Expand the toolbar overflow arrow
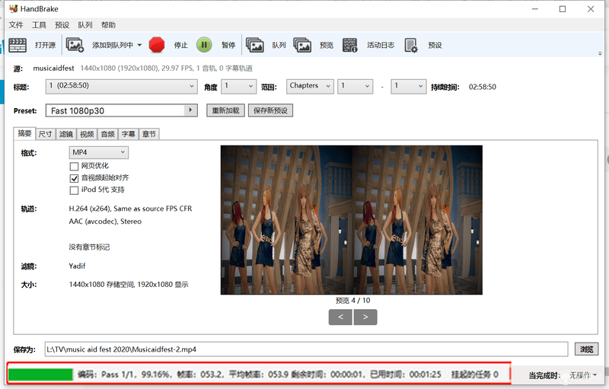Screen dimensions: 609x389 600,53
